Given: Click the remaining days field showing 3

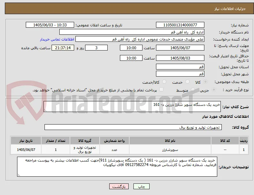Looking at the screenshot, I should pos(96,48).
